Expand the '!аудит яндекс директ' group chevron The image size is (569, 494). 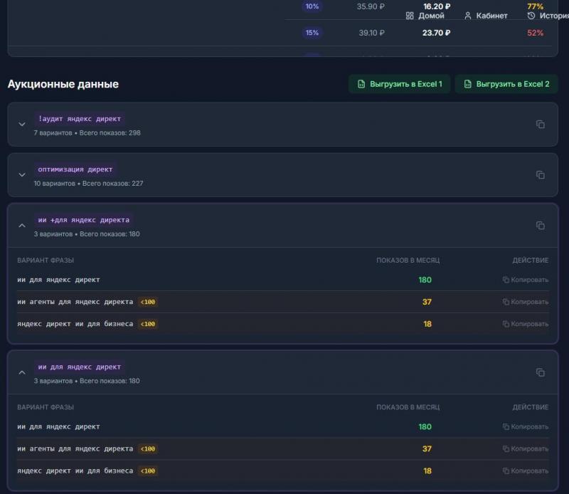22,125
